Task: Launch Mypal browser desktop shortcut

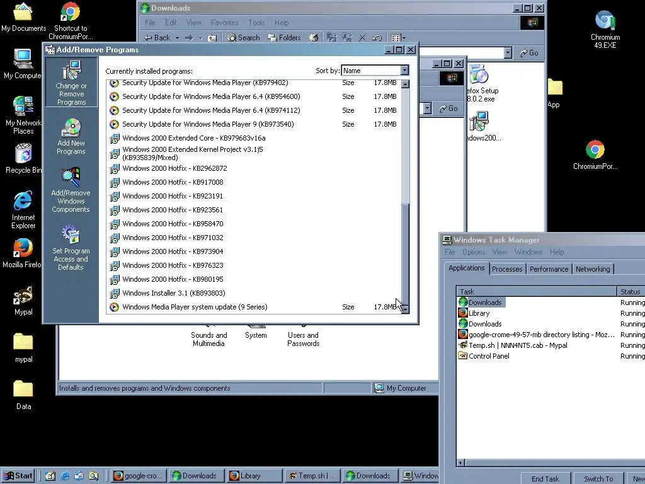Action: coord(23,301)
